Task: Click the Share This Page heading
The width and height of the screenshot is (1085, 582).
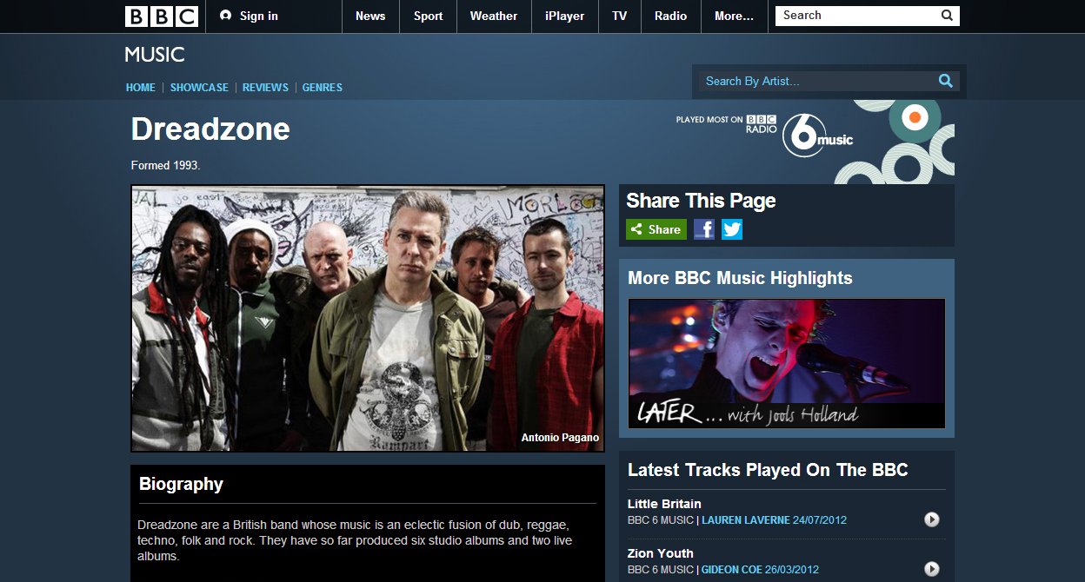Action: 701,201
